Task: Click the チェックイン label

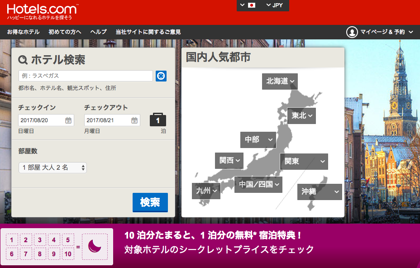Action: [37, 108]
